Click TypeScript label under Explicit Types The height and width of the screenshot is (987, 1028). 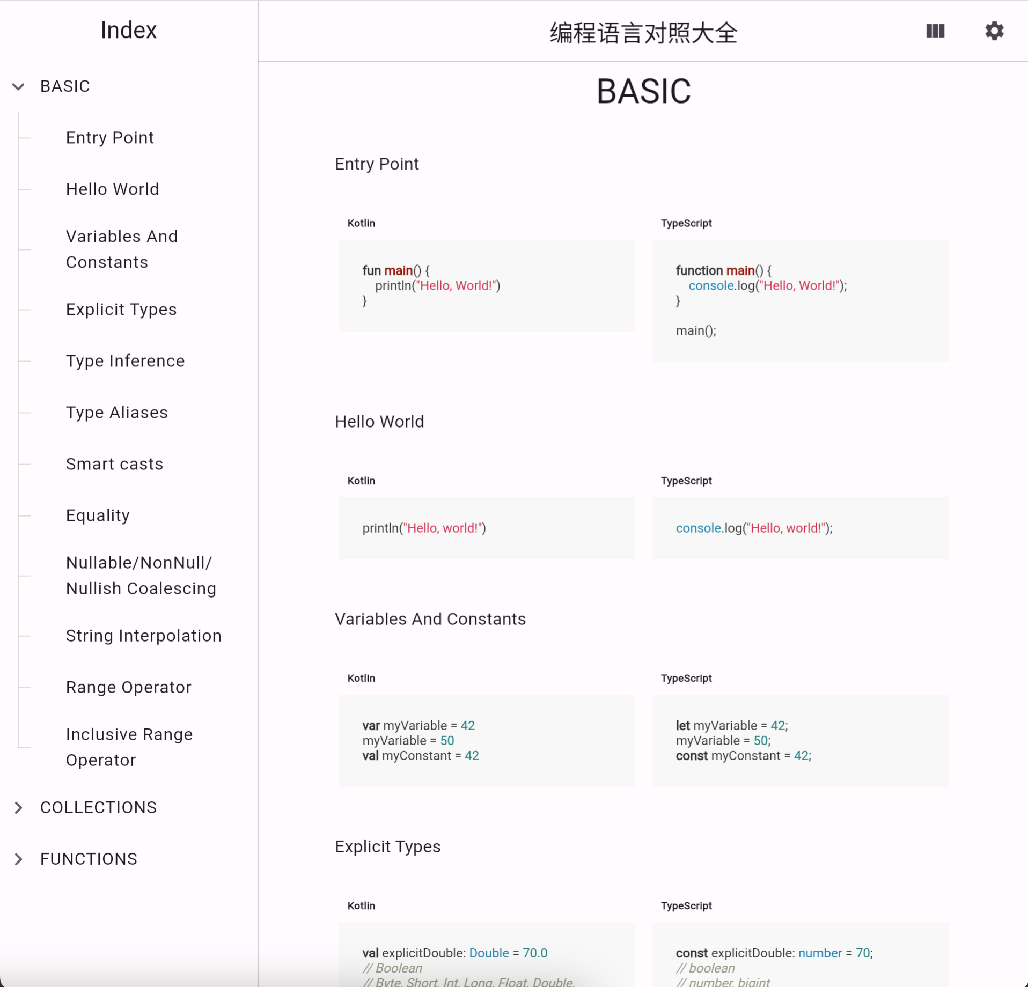point(686,905)
